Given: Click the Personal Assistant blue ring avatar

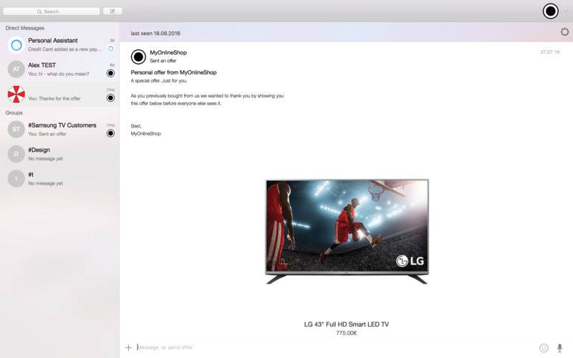Looking at the screenshot, I should (x=16, y=45).
